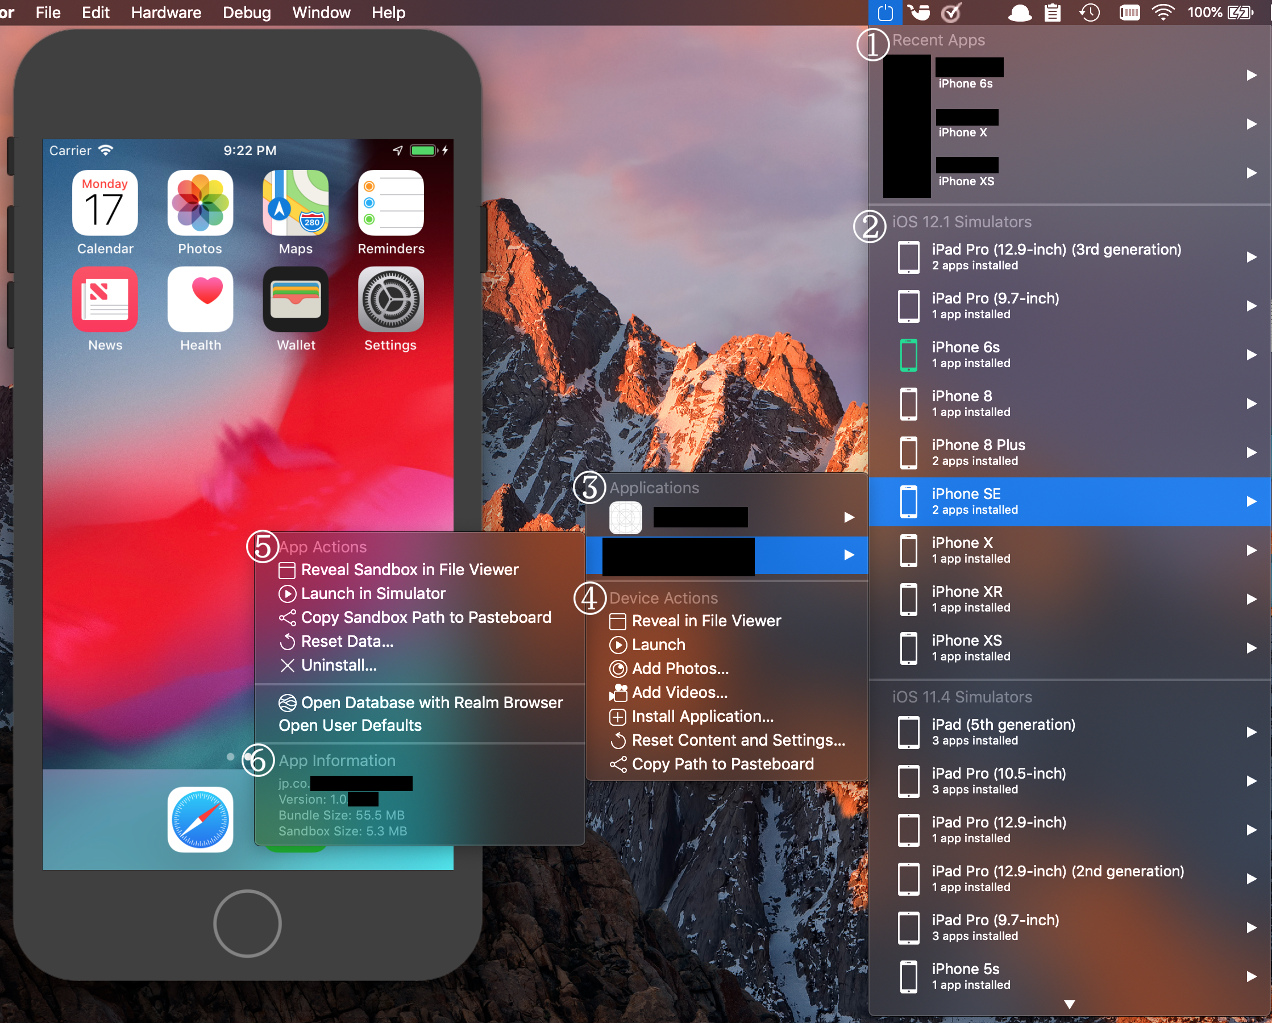Click the simulator home button
This screenshot has width=1272, height=1023.
247,924
